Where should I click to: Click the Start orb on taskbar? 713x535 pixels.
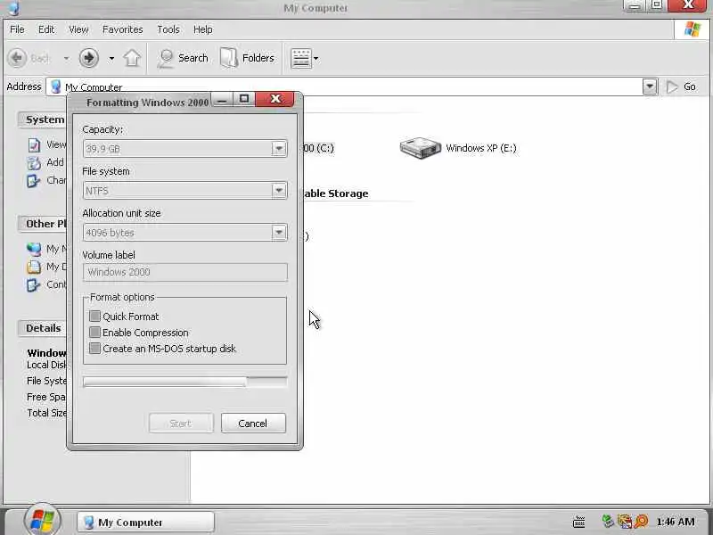pyautogui.click(x=42, y=520)
